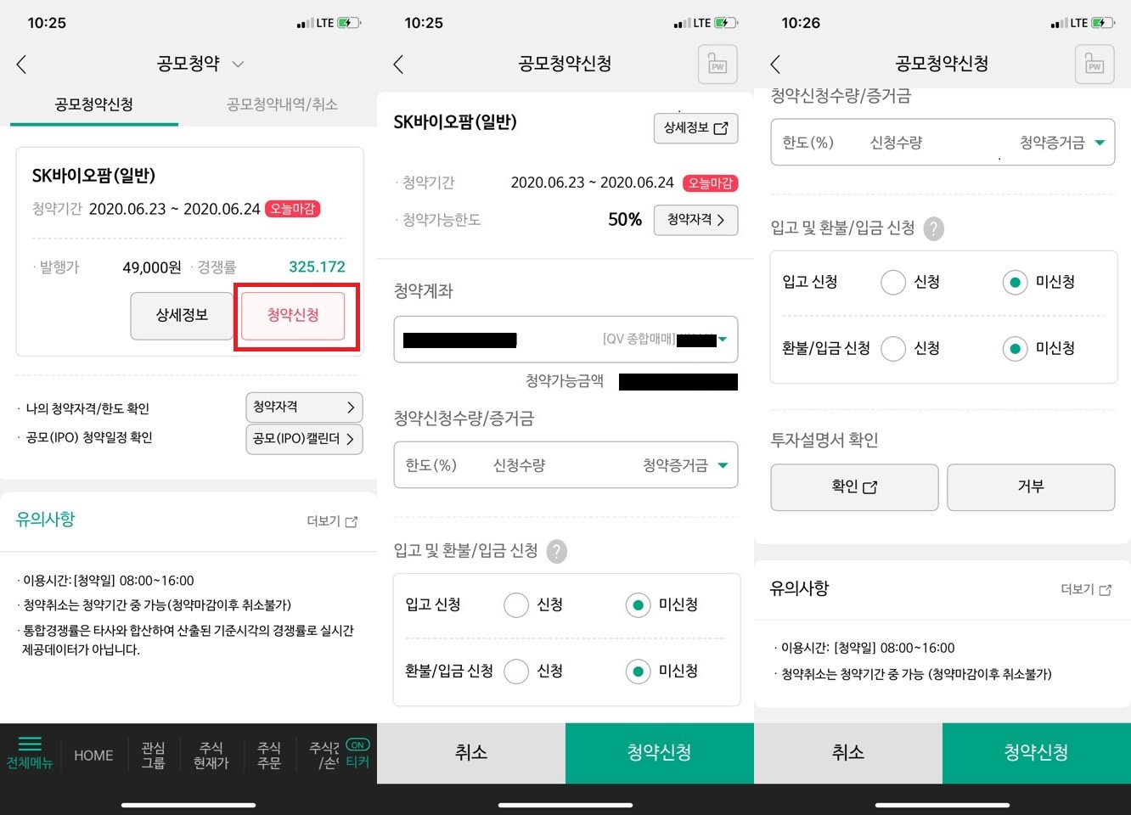Open 주식현재가 in bottom navigation

pyautogui.click(x=211, y=755)
